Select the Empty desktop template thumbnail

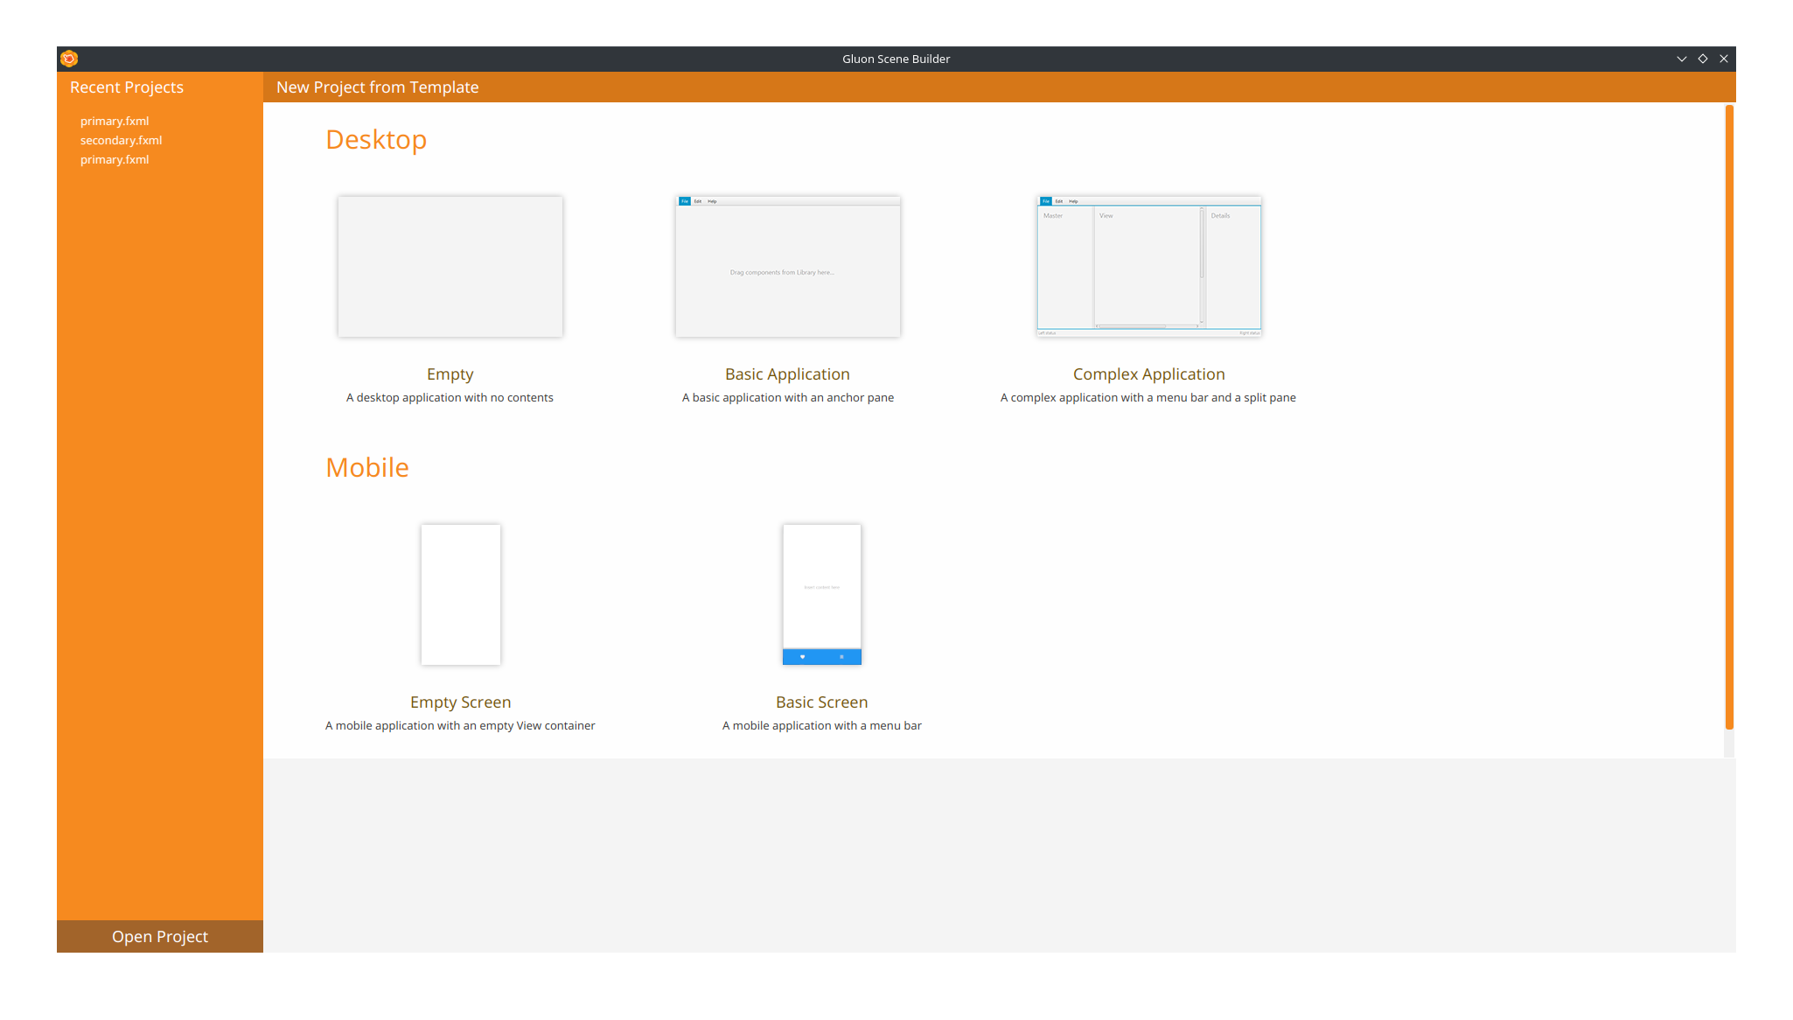tap(450, 266)
